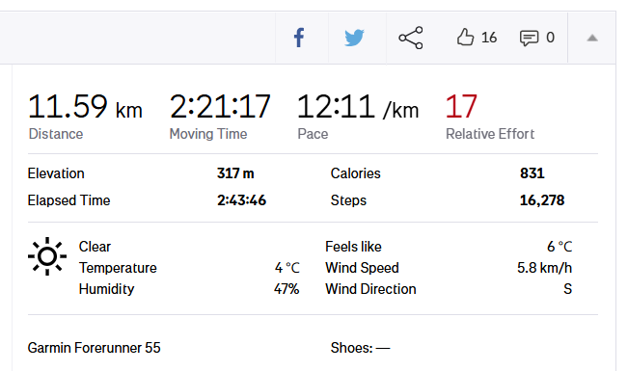Screen dimensions: 628x371
Task: Collapse the activity details with the arrow
Action: 592,38
